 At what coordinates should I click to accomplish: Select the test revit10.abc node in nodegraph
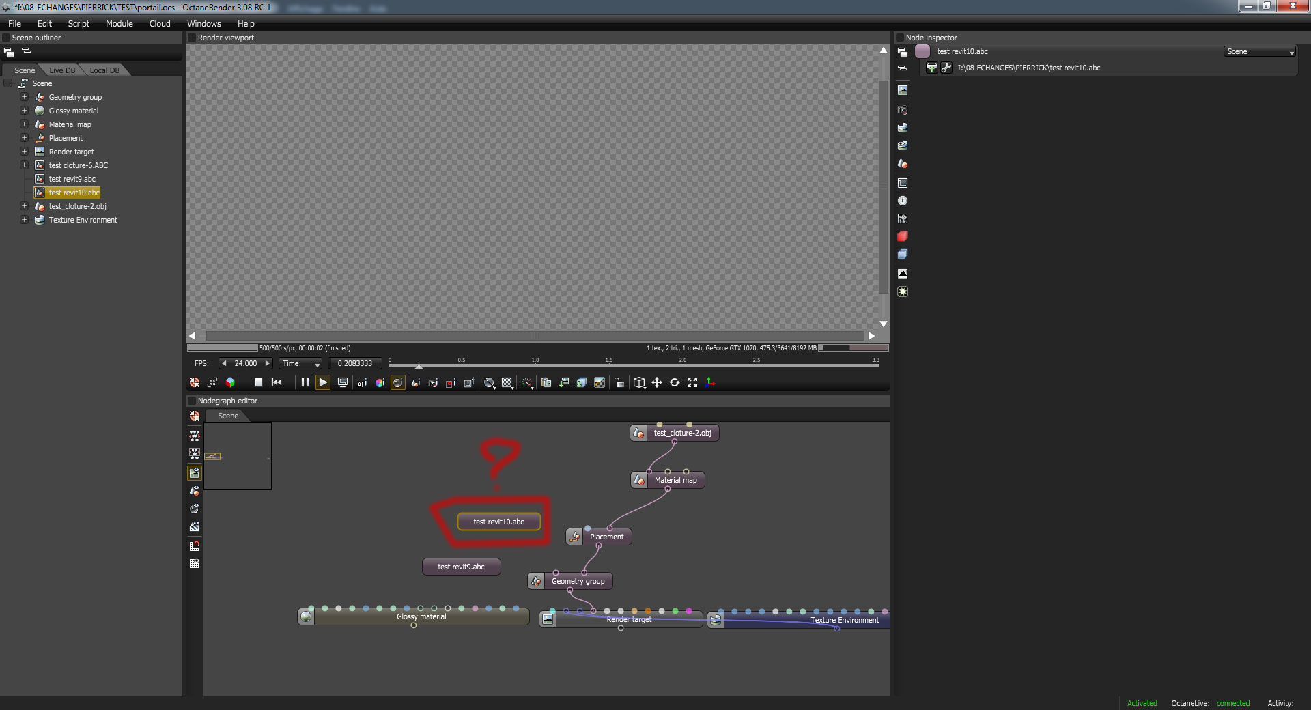coord(498,522)
